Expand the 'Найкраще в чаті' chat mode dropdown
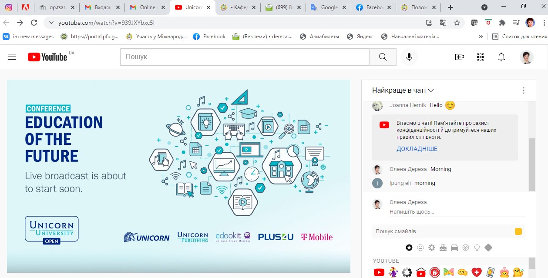548x278 pixels. tap(403, 90)
